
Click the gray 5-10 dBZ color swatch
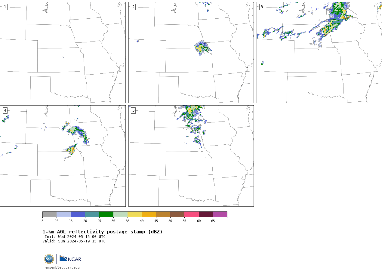pyautogui.click(x=49, y=214)
